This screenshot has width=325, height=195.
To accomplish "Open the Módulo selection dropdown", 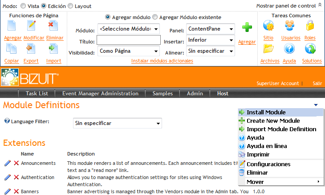I will (128, 29).
